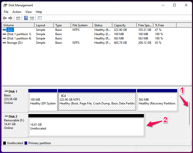Sort by the File System column header
The image size is (193, 153).
pos(81,25)
